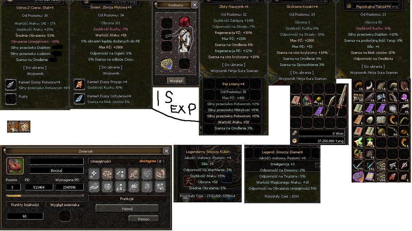The height and width of the screenshot is (231, 412).
Task: Click the red hair costume slot
Action: [x=184, y=22]
